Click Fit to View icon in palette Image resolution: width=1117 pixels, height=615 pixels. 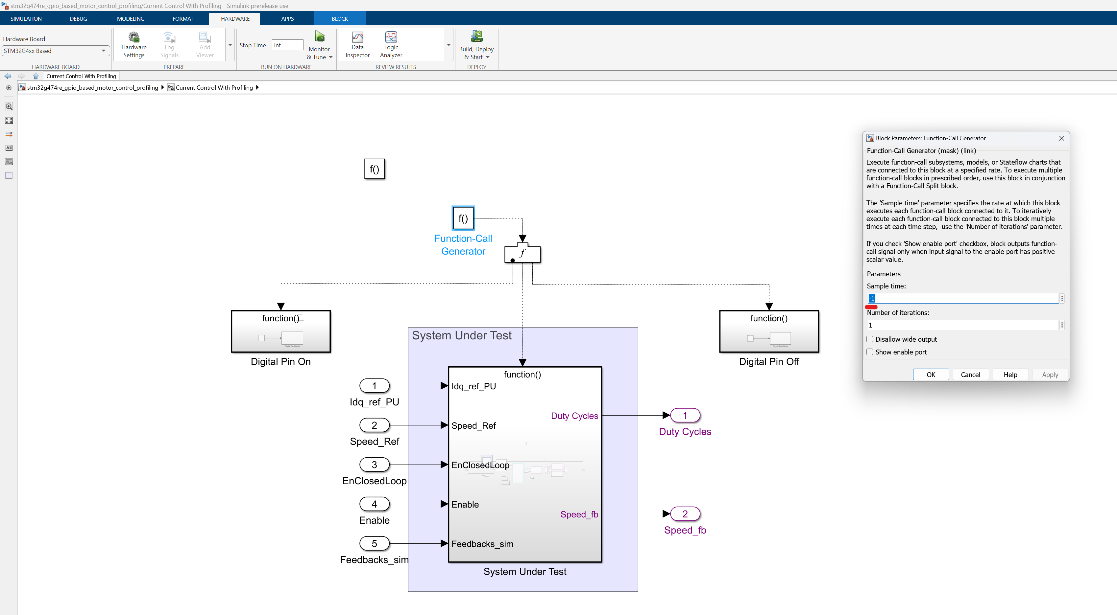tap(9, 120)
